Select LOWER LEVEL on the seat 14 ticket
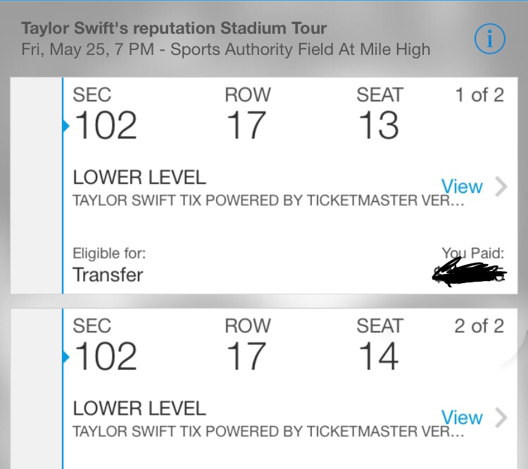The width and height of the screenshot is (528, 469). coord(139,408)
